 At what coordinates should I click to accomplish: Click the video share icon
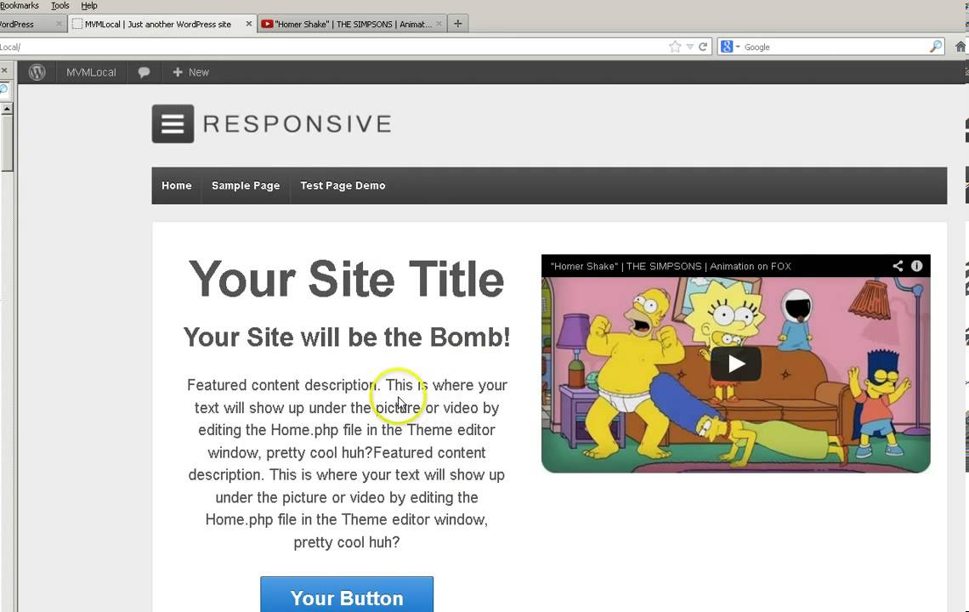click(x=898, y=266)
